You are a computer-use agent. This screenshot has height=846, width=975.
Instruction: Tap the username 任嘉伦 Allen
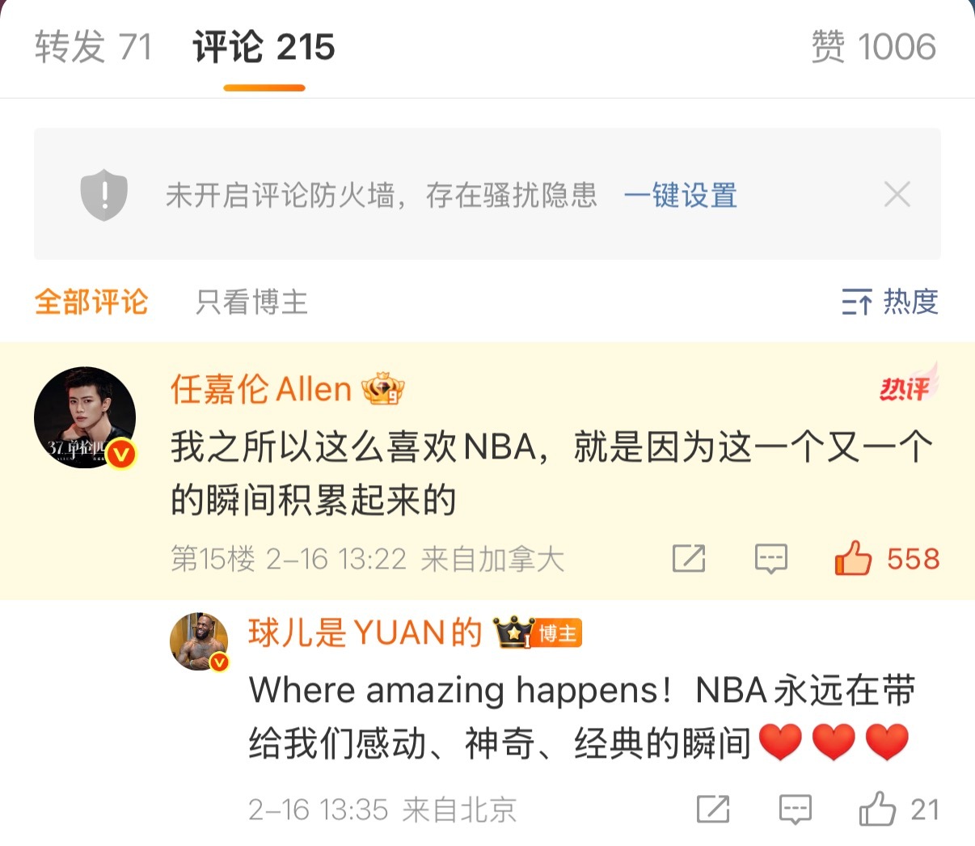click(x=261, y=389)
